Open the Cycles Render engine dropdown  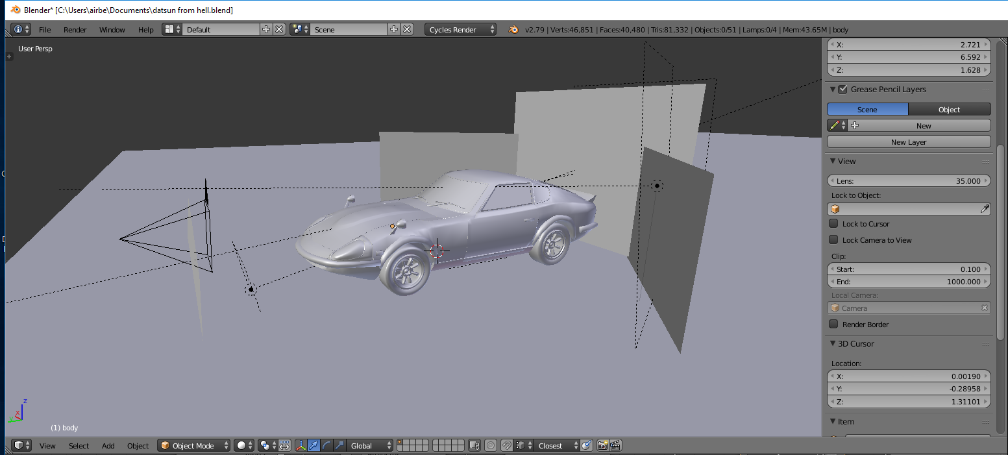tap(460, 29)
